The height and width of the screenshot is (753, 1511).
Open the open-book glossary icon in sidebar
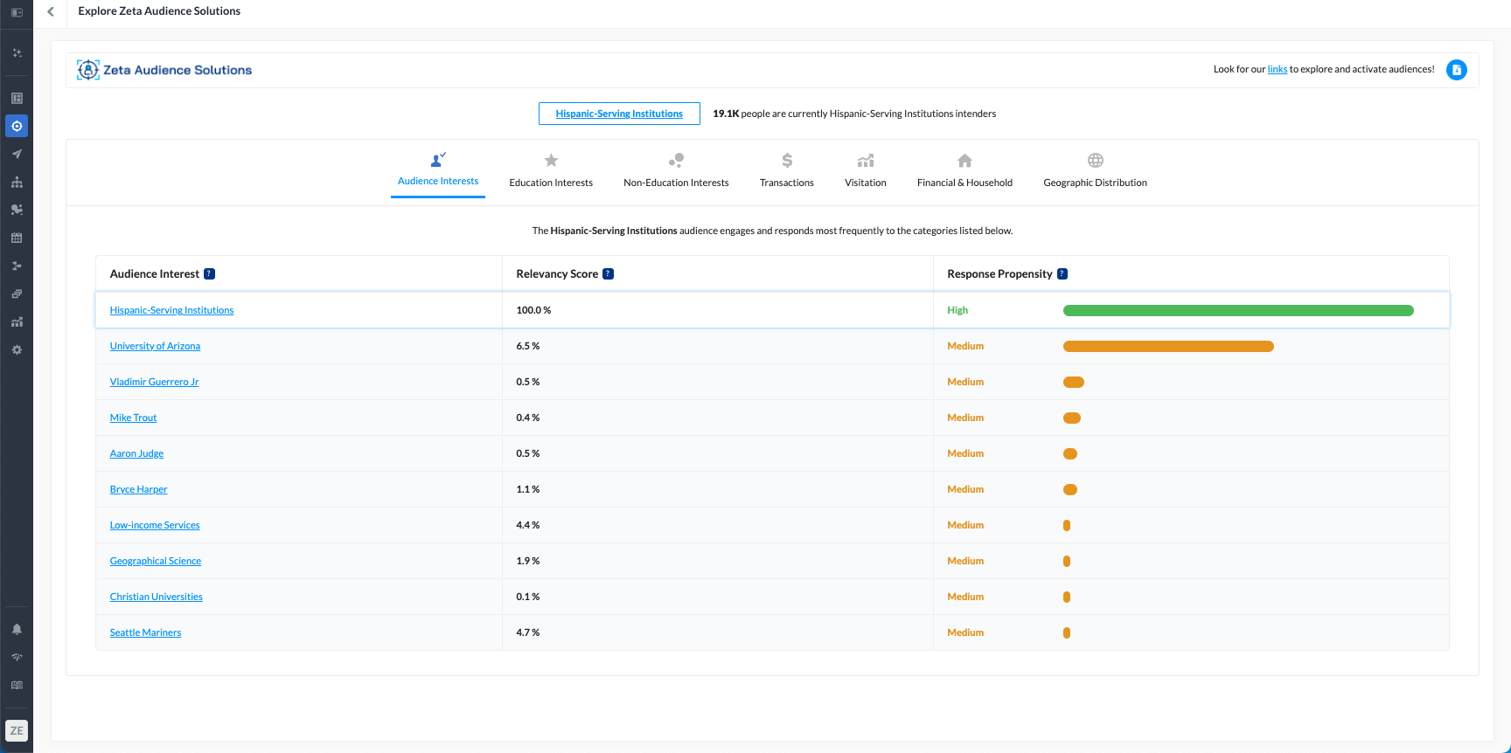17,685
